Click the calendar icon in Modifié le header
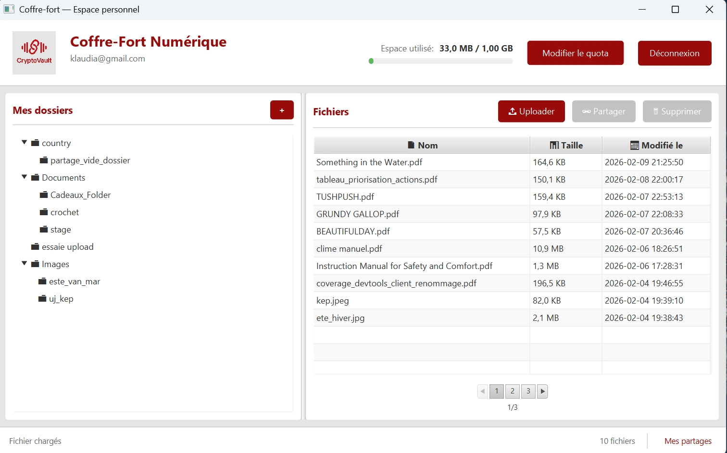This screenshot has height=453, width=727. click(633, 145)
